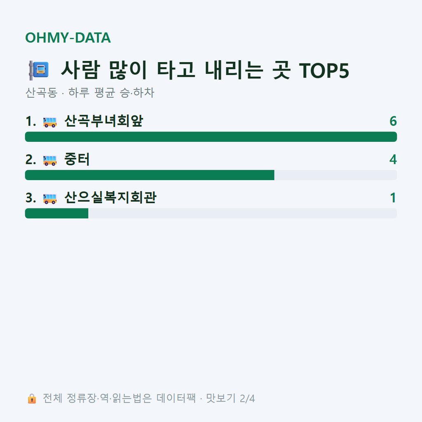
Task: Click the 맛보기 2/4 page indicator
Action: click(230, 399)
